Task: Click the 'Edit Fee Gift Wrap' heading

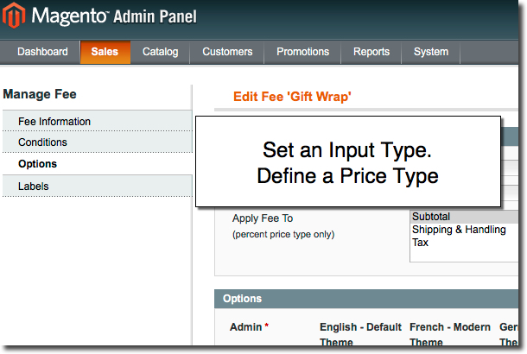Action: [292, 97]
